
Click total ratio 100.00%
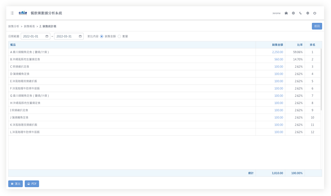tap(297, 173)
